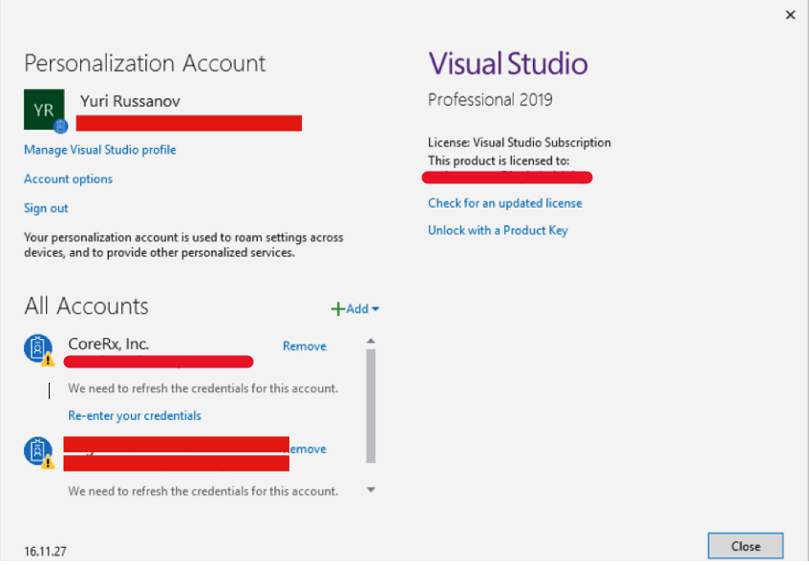Viewport: 809px width, 565px height.
Task: Click the YR profile avatar
Action: pyautogui.click(x=44, y=108)
